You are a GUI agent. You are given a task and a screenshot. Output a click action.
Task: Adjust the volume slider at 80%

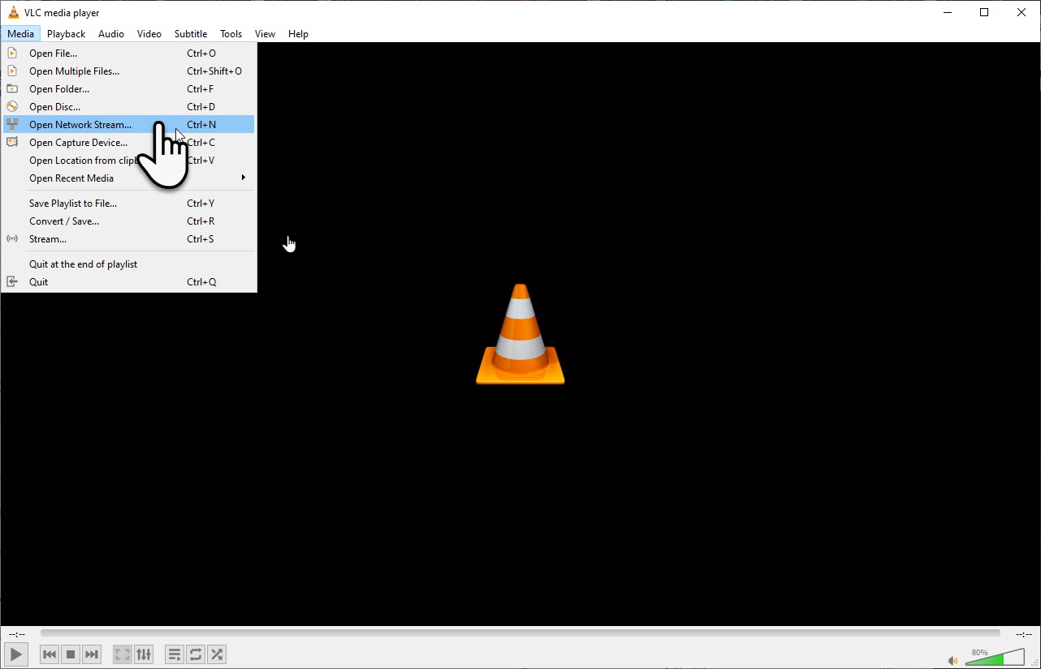point(995,658)
